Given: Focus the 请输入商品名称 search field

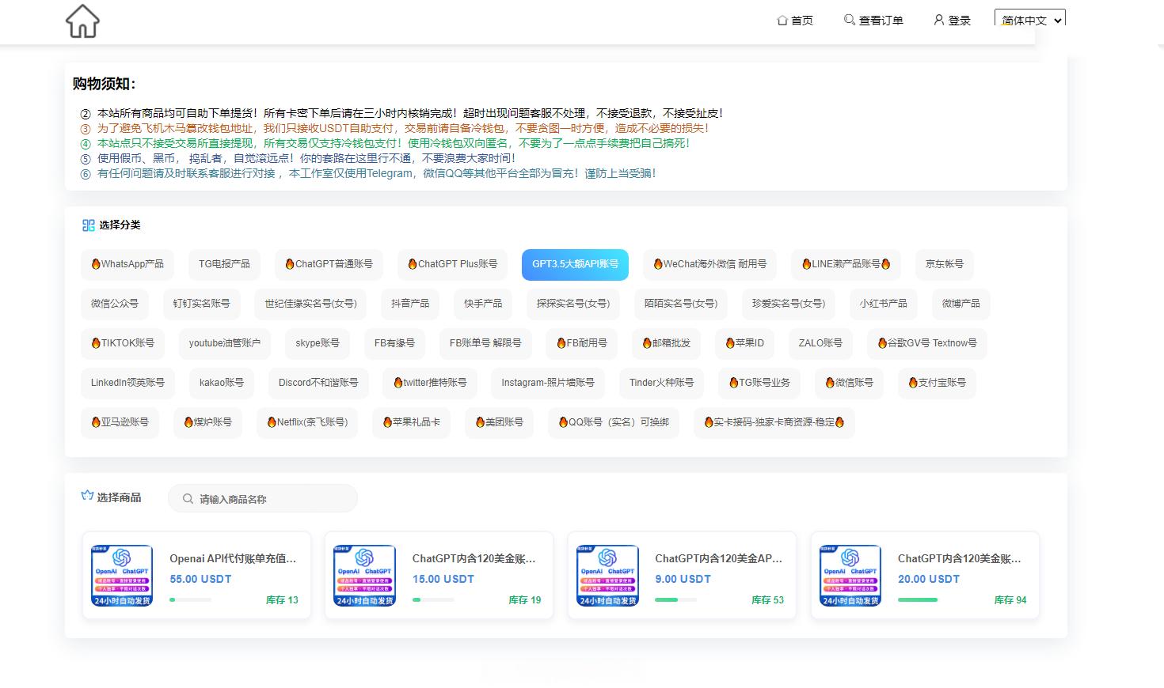Looking at the screenshot, I should (269, 499).
